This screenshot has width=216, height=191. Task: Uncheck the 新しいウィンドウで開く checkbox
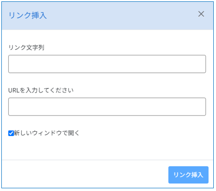(11, 133)
